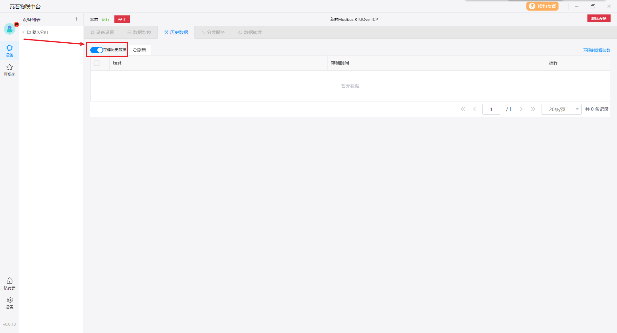Switch to the 分发服务 tab
Viewport: 617px width, 333px height.
click(x=213, y=32)
